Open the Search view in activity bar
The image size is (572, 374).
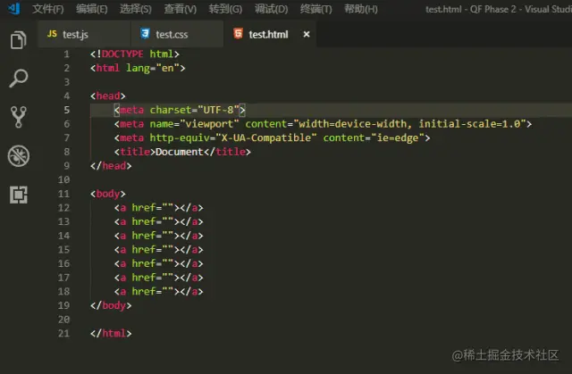click(x=18, y=78)
